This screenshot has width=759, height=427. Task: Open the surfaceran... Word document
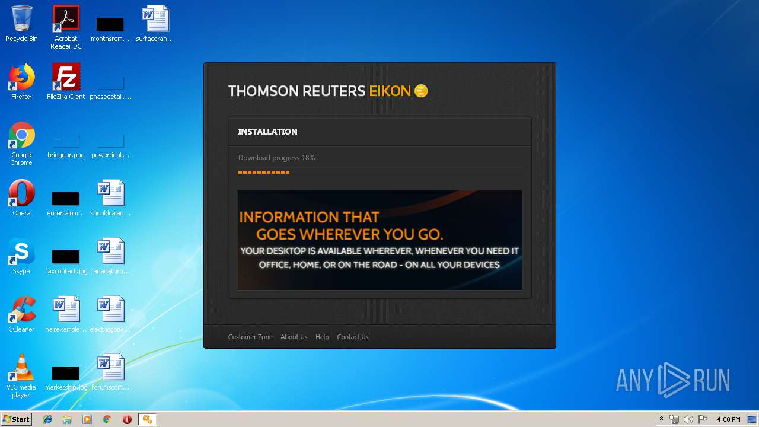(155, 24)
